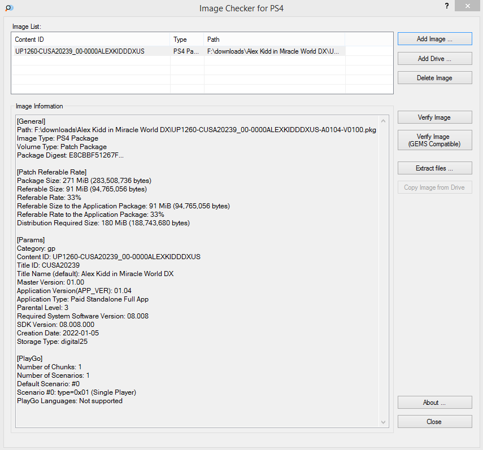Click Distribution Required Size line

pos(103,223)
